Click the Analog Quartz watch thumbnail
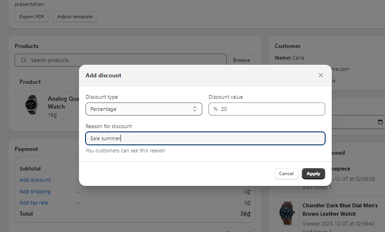 pos(31,105)
